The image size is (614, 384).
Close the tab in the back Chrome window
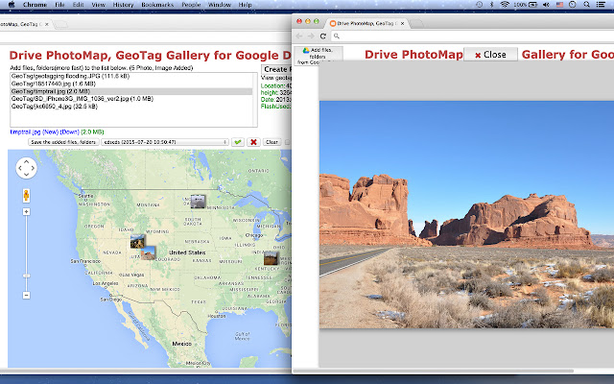point(47,24)
